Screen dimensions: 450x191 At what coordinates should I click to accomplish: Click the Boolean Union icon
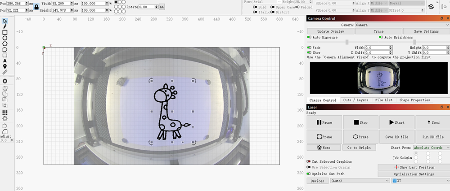pos(5,94)
